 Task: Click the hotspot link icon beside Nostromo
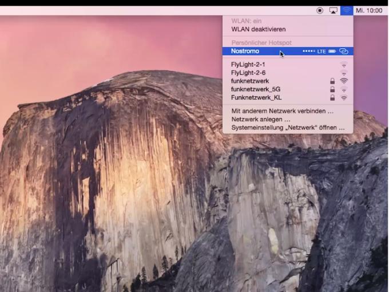[x=344, y=51]
